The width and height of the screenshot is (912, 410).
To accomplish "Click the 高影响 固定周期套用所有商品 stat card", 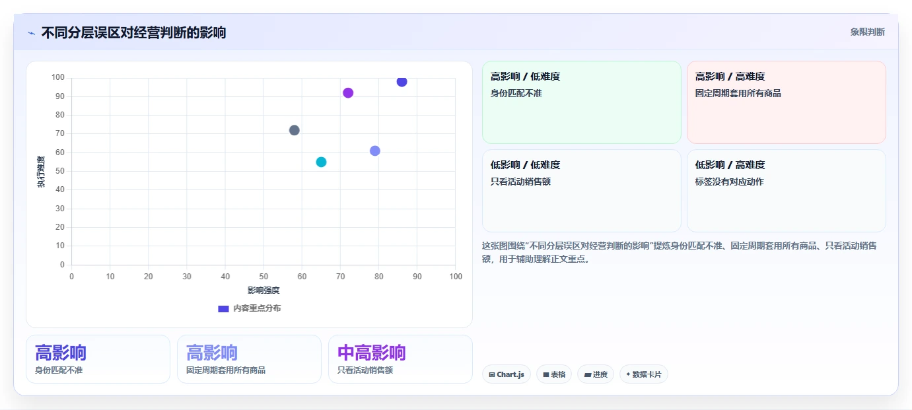I will pos(249,359).
